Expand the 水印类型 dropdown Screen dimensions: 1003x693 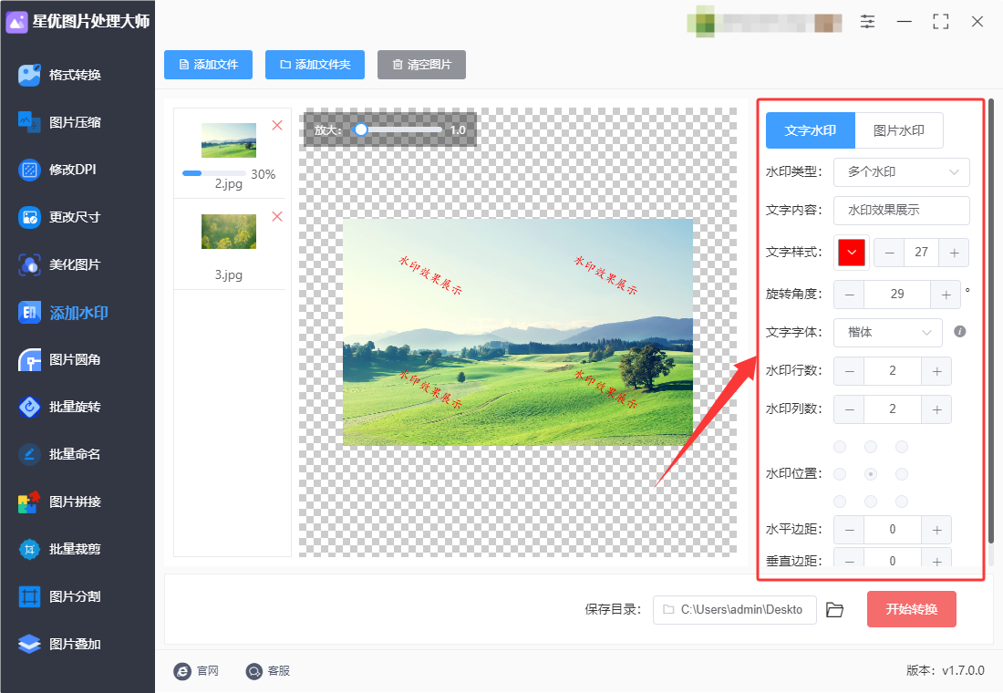click(901, 172)
